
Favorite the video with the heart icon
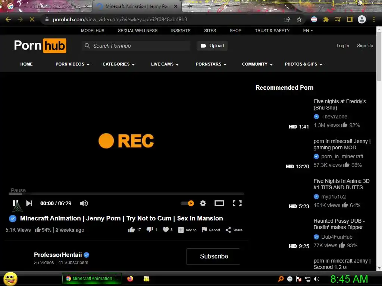pyautogui.click(x=166, y=229)
